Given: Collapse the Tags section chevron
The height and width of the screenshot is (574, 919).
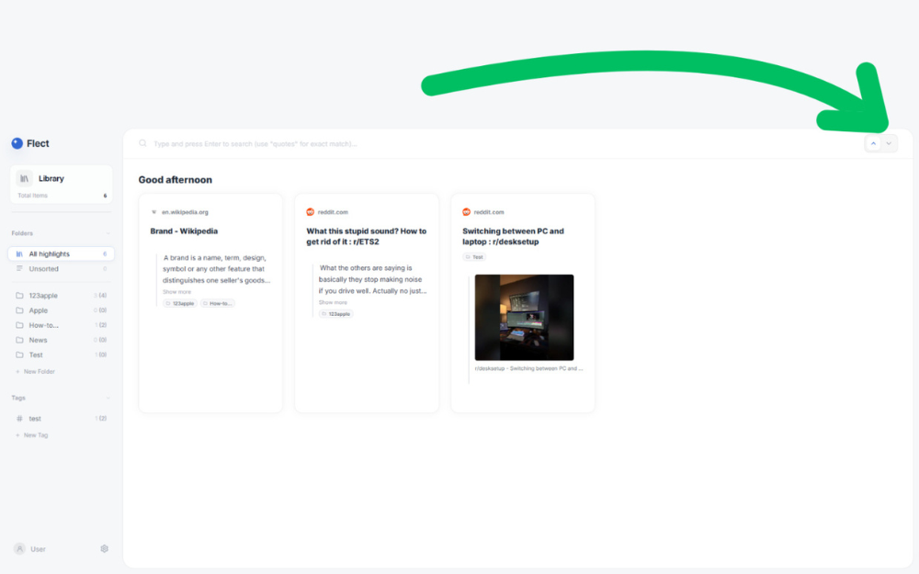Looking at the screenshot, I should coord(108,398).
